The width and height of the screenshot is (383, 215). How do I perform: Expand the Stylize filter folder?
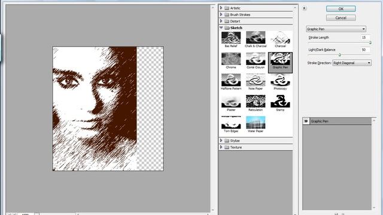[221, 140]
